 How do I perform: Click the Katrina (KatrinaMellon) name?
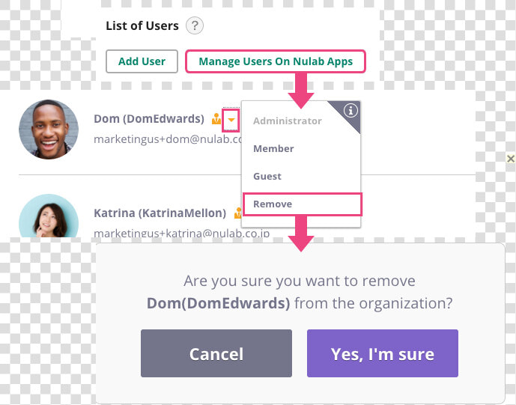160,213
